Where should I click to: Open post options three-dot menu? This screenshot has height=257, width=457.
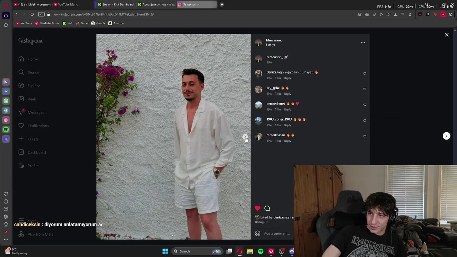tap(363, 42)
